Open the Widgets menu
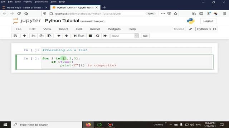Image resolution: width=229 pixels, height=128 pixels. (x=114, y=29)
